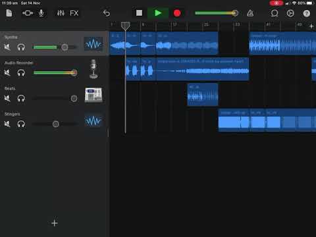Viewport: 316px width, 237px height.
Task: Open Audio Recorder microphone instrument icon
Action: [x=93, y=69]
